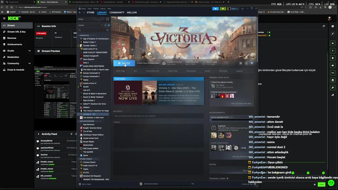Go forward using Steam's forward arrow

(84, 12)
